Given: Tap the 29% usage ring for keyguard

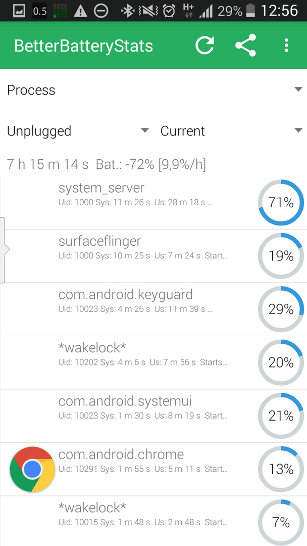Looking at the screenshot, I should pyautogui.click(x=281, y=309).
